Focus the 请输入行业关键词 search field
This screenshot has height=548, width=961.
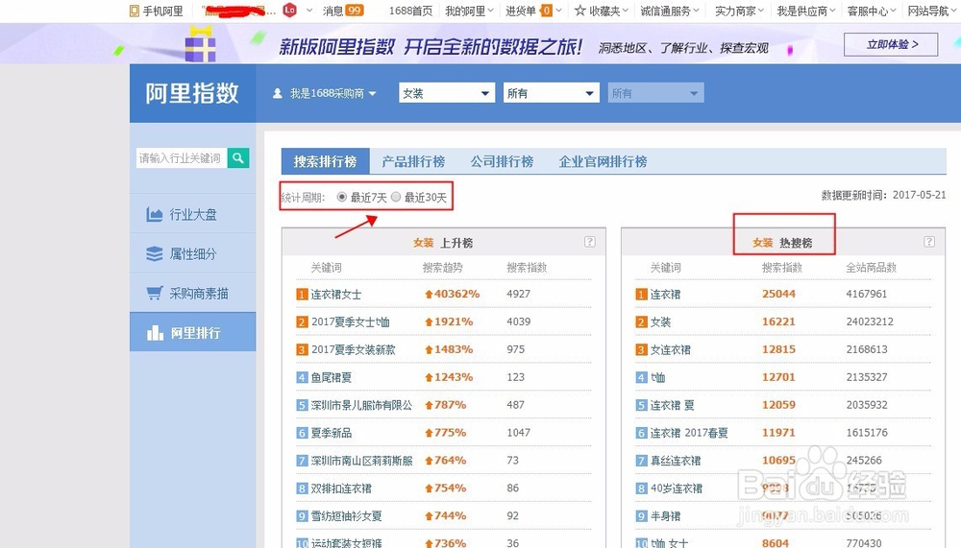pyautogui.click(x=182, y=158)
